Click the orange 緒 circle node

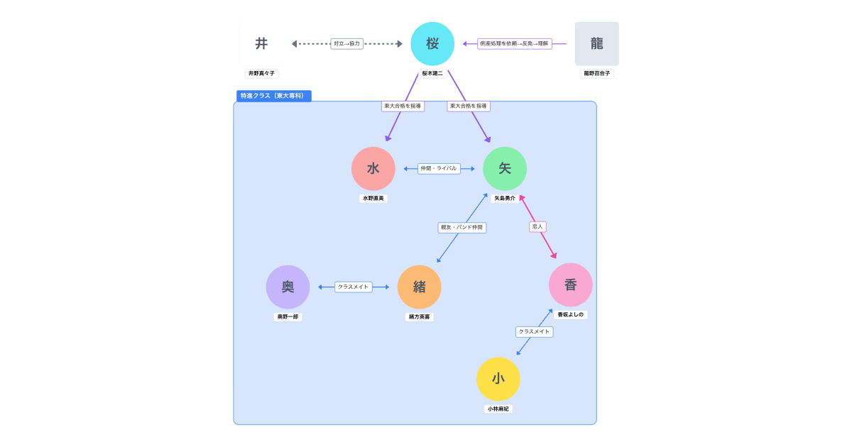[419, 287]
